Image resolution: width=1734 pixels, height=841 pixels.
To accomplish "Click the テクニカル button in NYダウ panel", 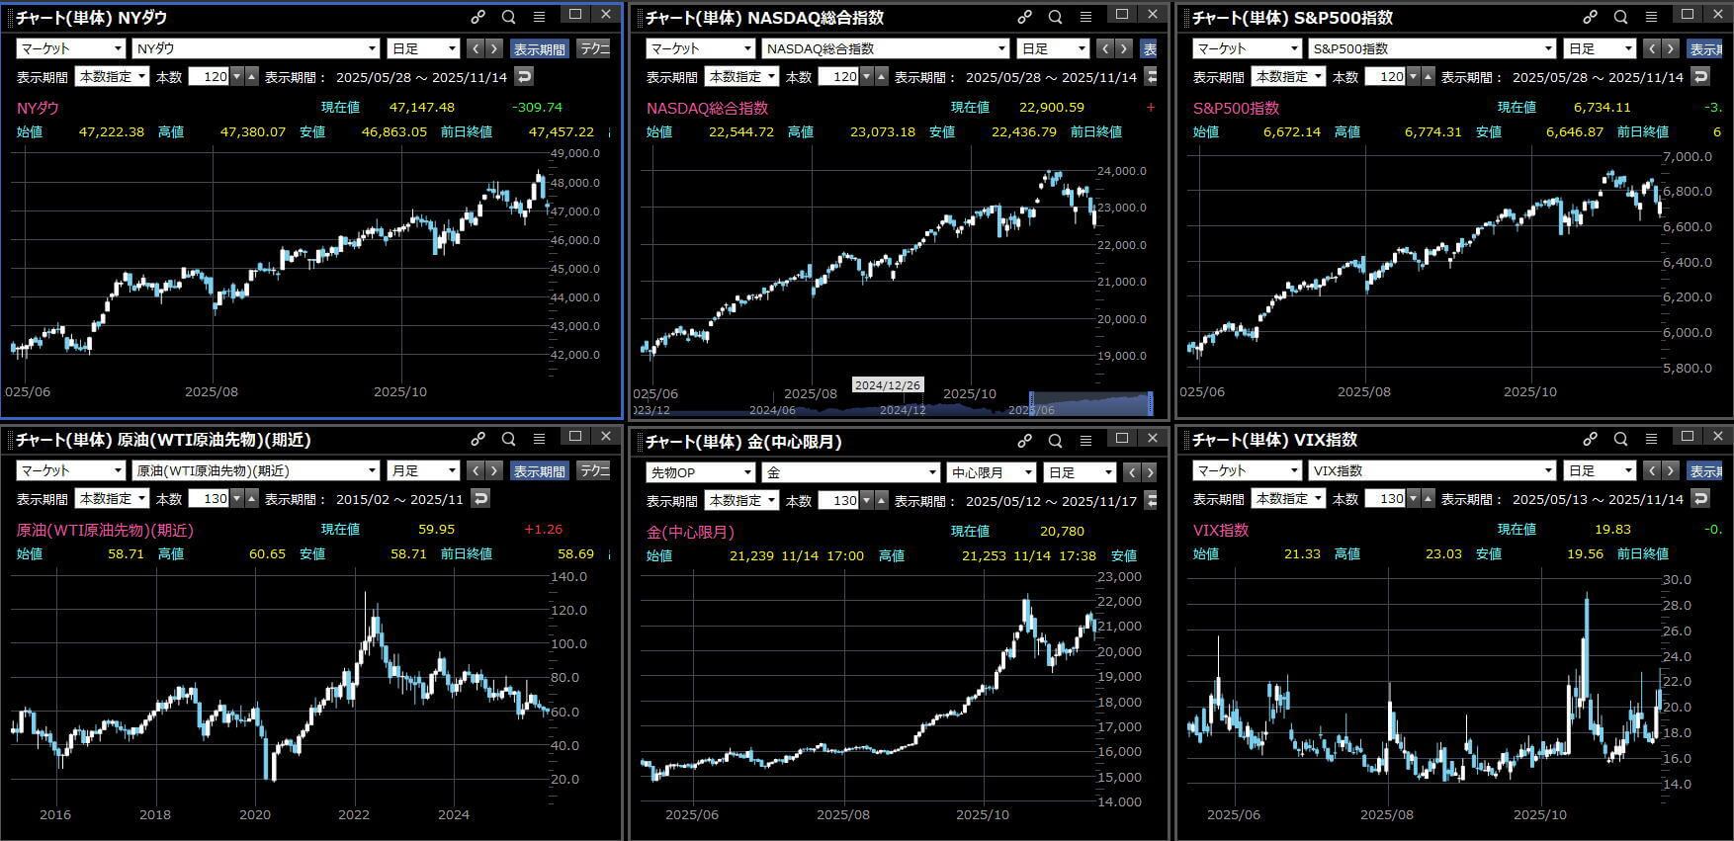I will 594,48.
